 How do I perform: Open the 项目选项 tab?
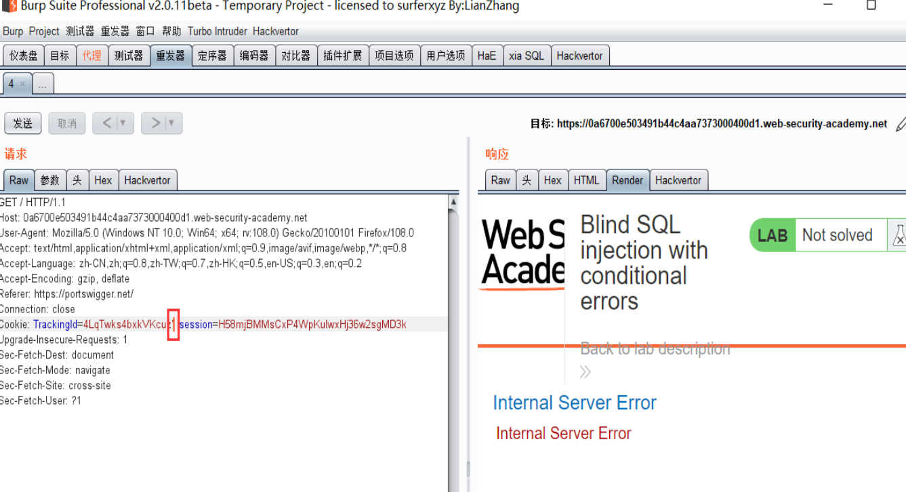pos(394,56)
